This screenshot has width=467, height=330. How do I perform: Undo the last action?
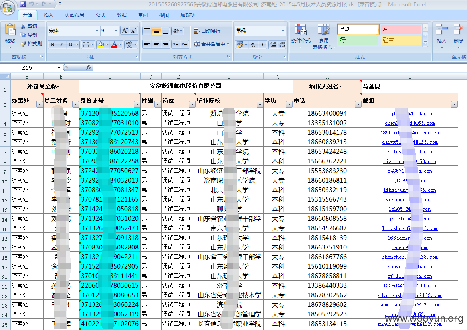(x=31, y=4)
